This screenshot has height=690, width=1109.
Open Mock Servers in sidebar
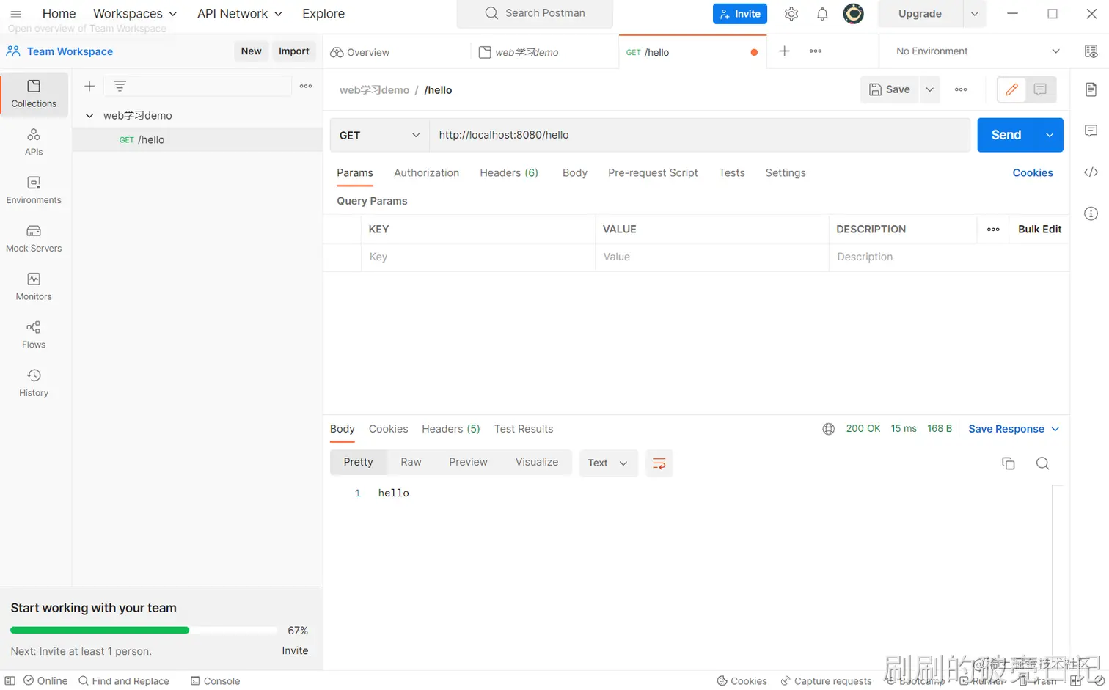pyautogui.click(x=34, y=239)
